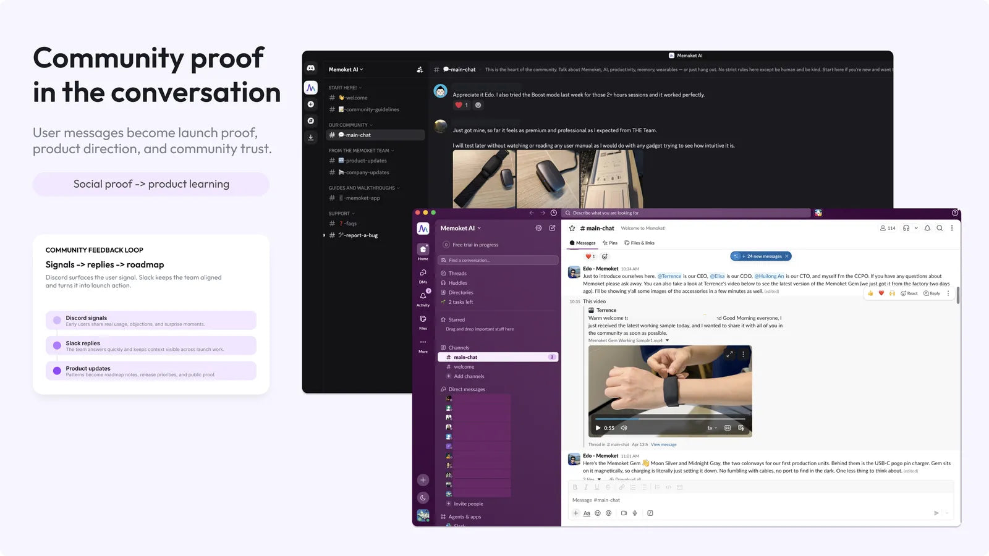Image resolution: width=989 pixels, height=556 pixels.
Task: Toggle the Slack moon pause-notifications button
Action: point(423,497)
